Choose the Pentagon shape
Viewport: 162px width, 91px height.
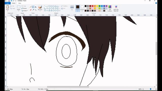coord(49,8)
